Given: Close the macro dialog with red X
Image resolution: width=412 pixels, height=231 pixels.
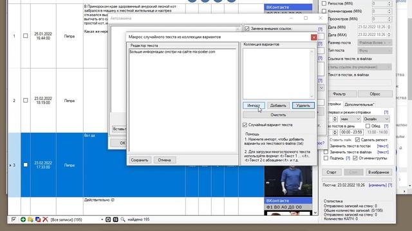Looking at the screenshot, I should coord(314,37).
